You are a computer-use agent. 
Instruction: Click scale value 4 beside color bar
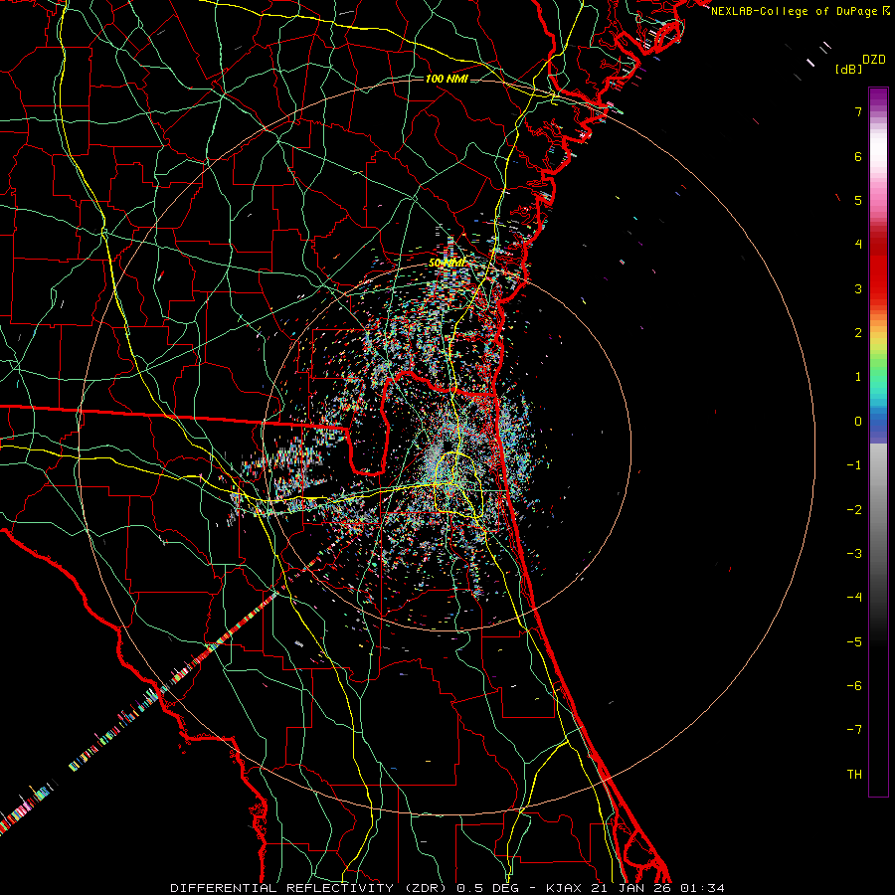pyautogui.click(x=858, y=245)
